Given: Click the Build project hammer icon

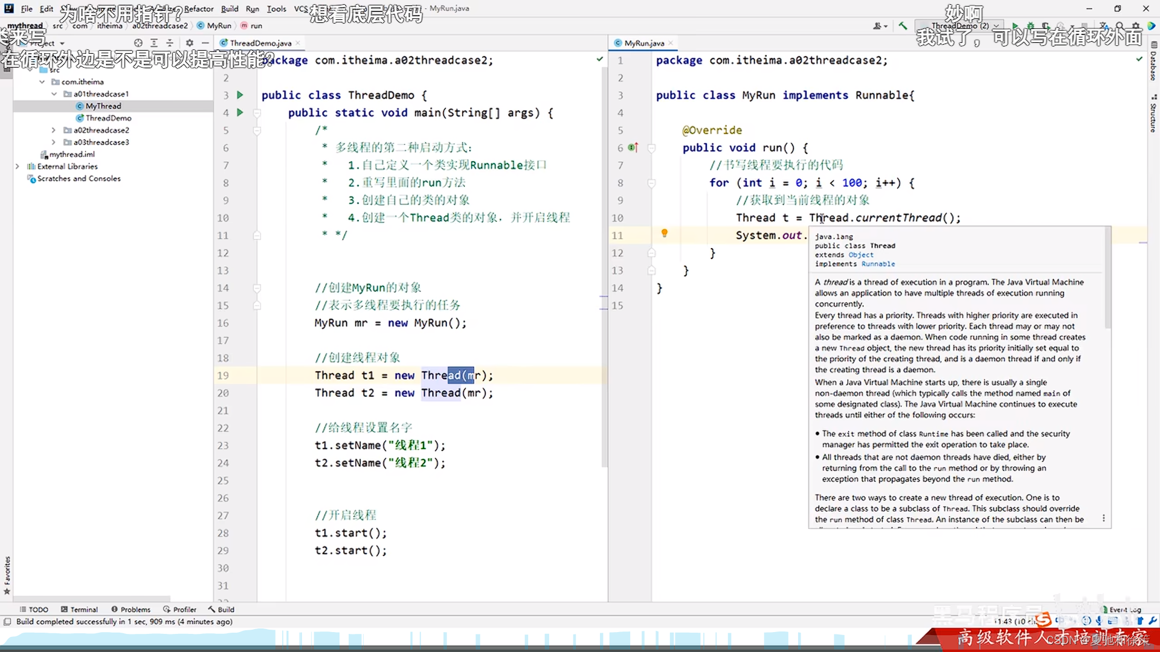Looking at the screenshot, I should pyautogui.click(x=903, y=26).
